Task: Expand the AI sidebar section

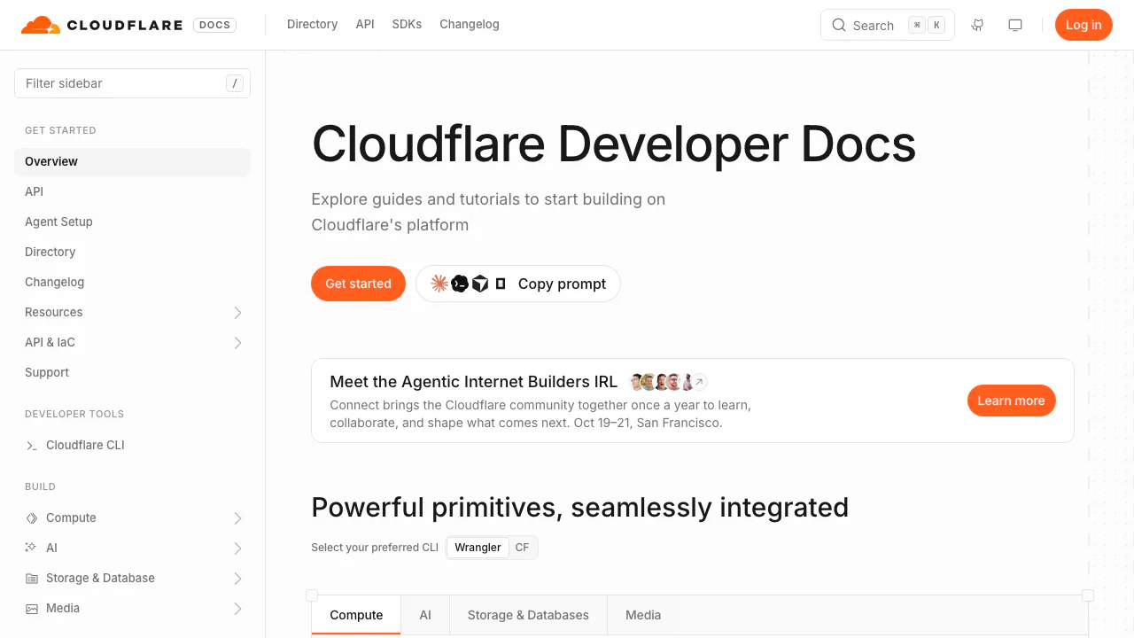Action: (x=237, y=549)
